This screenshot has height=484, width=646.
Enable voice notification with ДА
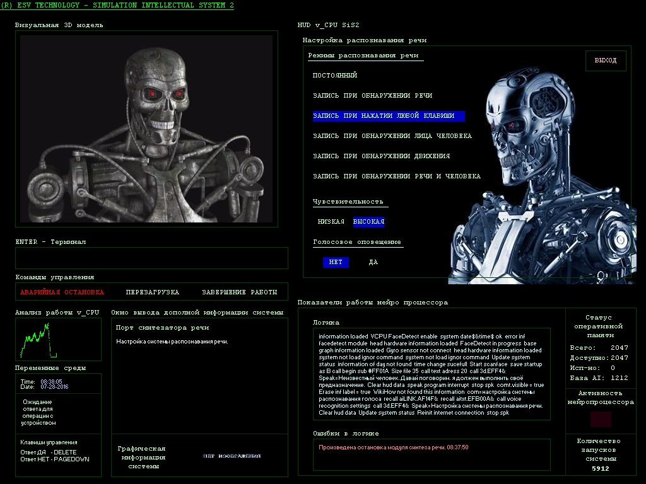pyautogui.click(x=373, y=262)
